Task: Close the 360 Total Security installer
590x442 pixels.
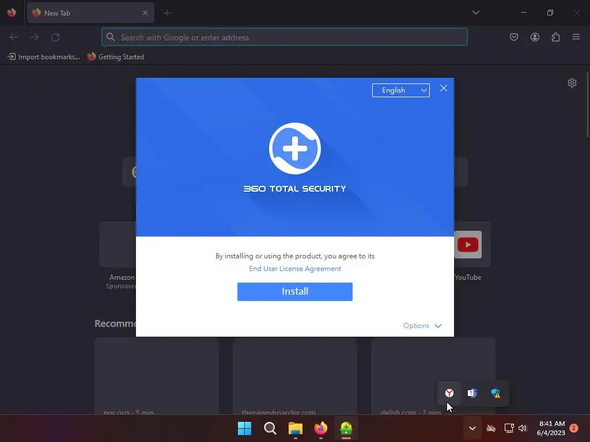Action: click(x=444, y=88)
